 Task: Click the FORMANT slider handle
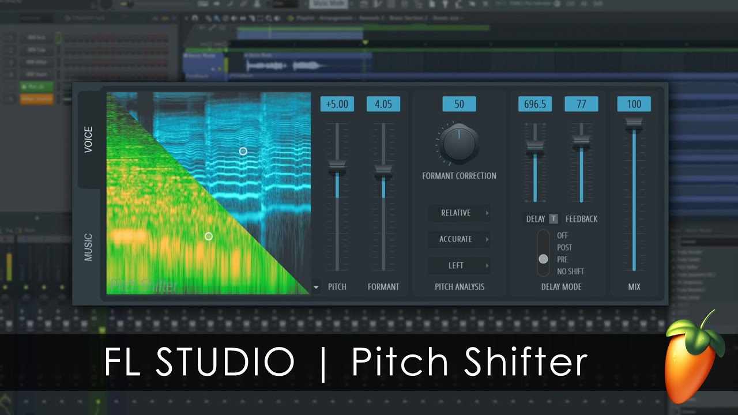[x=383, y=171]
